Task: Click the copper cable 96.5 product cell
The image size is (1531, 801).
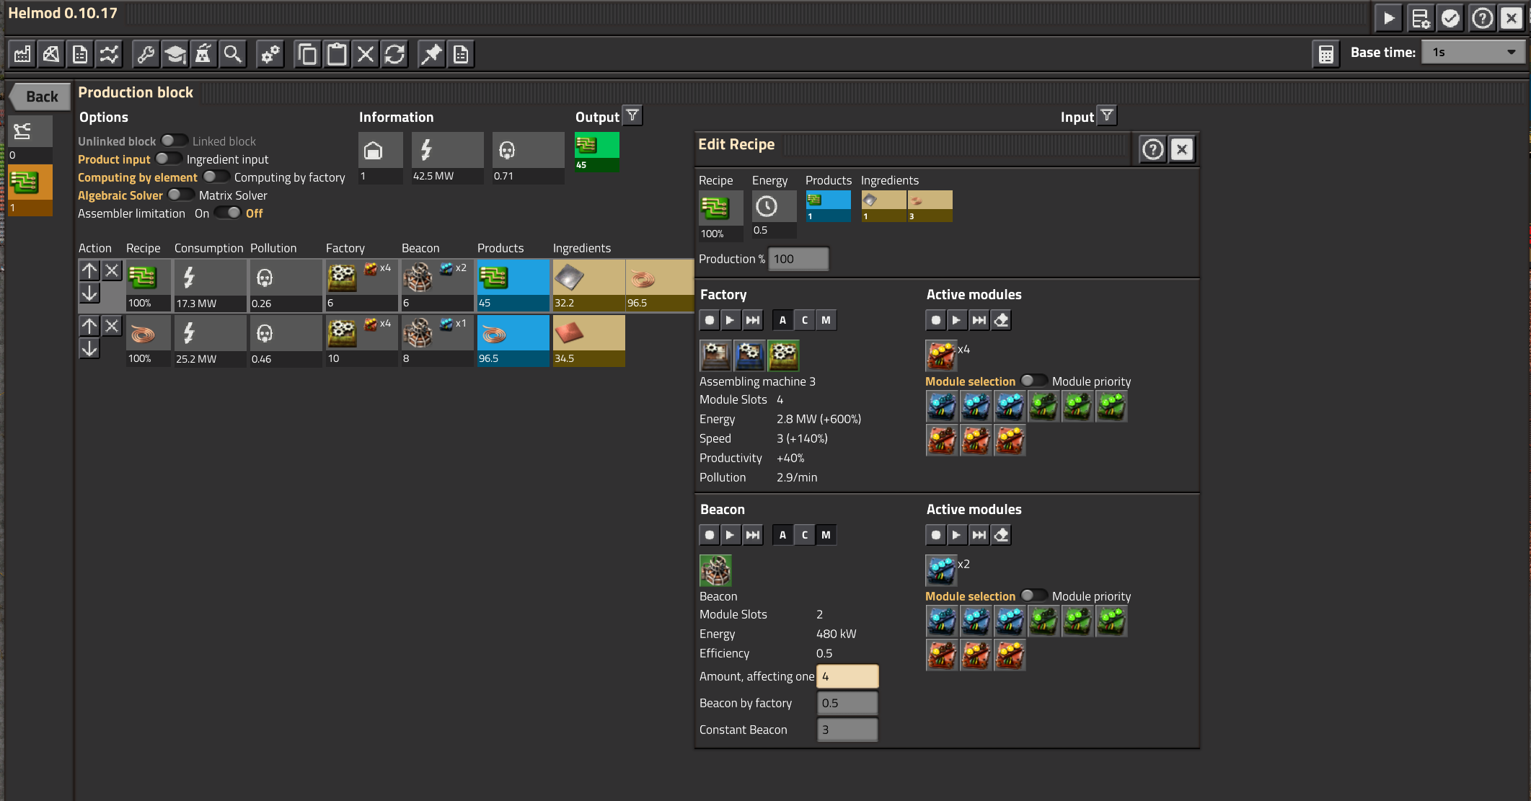Action: click(x=513, y=341)
